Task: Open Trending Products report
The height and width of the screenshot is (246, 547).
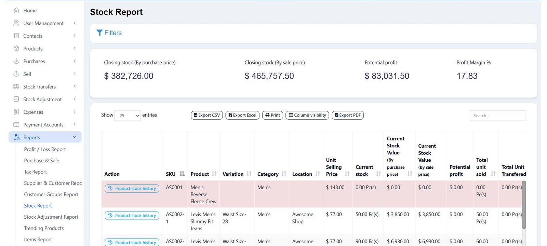Action: click(44, 228)
